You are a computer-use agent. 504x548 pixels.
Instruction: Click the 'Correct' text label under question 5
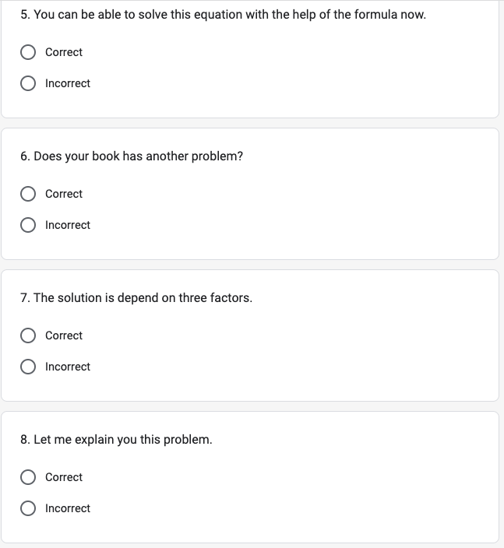[x=64, y=52]
